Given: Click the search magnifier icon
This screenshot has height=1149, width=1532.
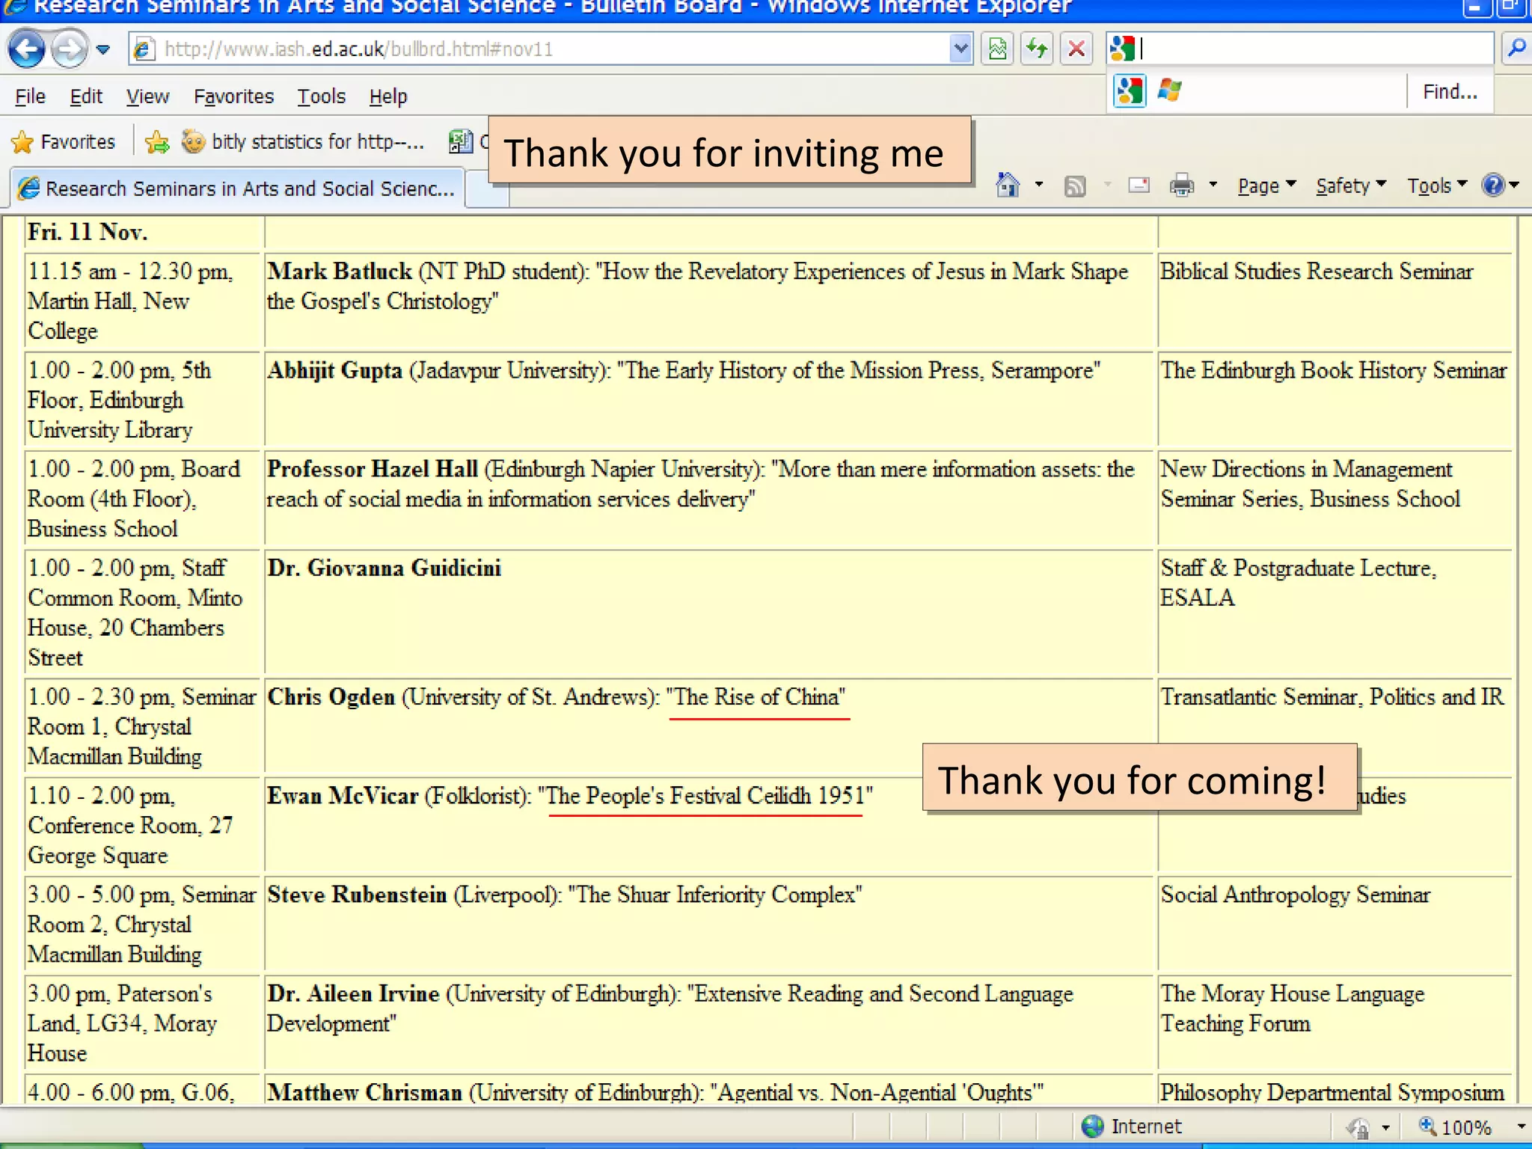Looking at the screenshot, I should tap(1516, 49).
